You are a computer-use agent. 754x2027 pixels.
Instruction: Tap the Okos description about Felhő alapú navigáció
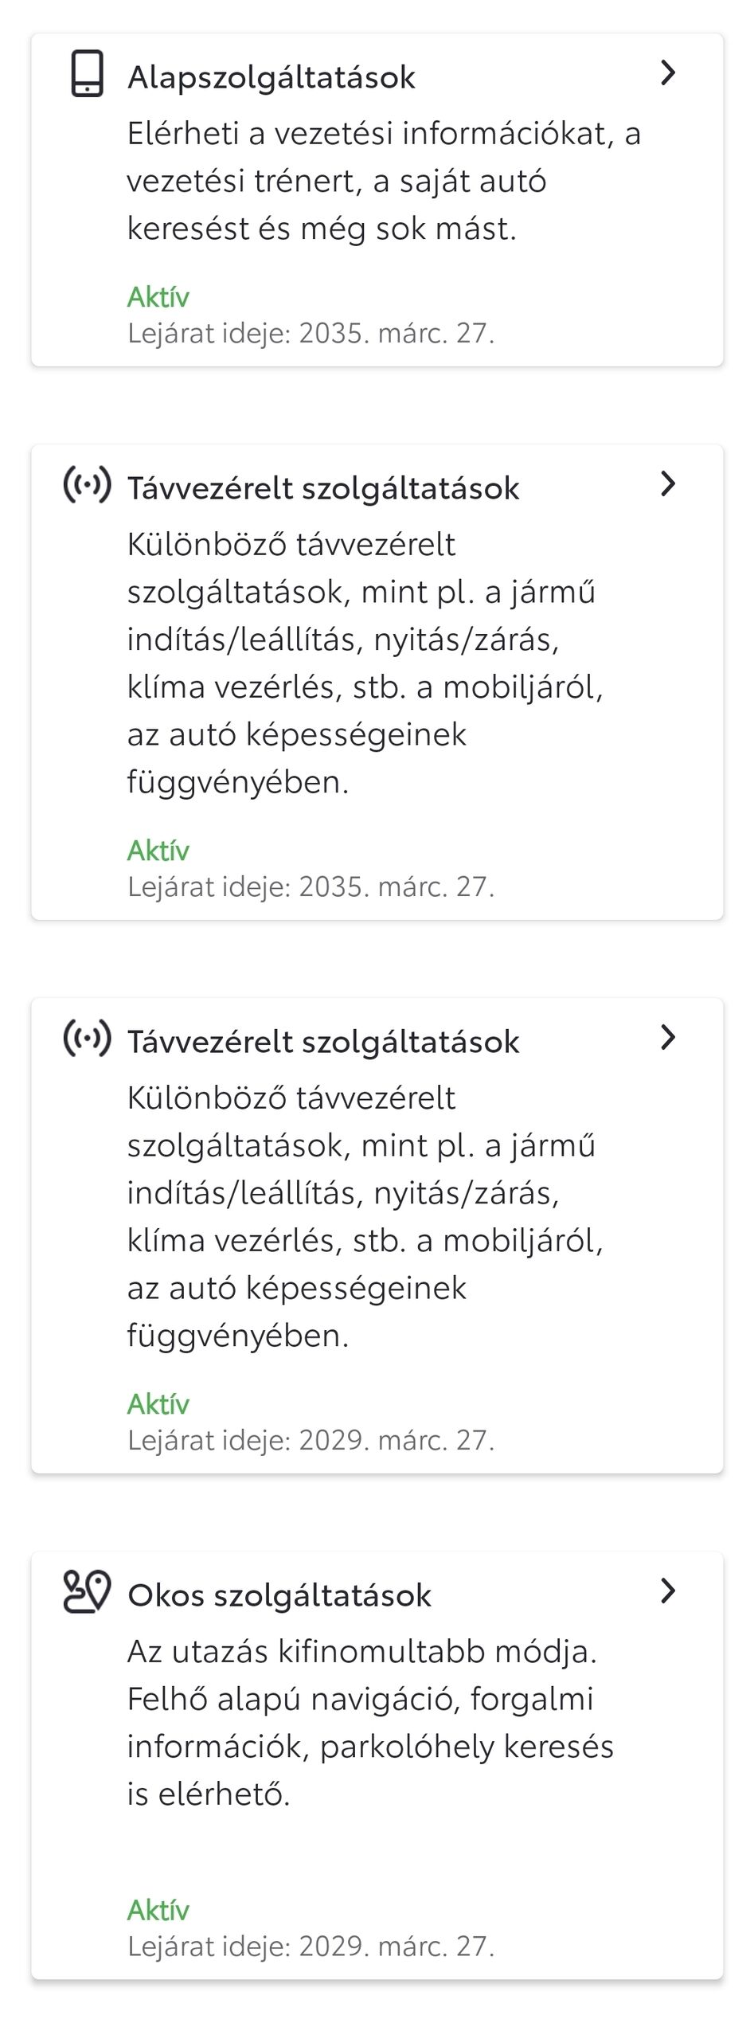(370, 1723)
